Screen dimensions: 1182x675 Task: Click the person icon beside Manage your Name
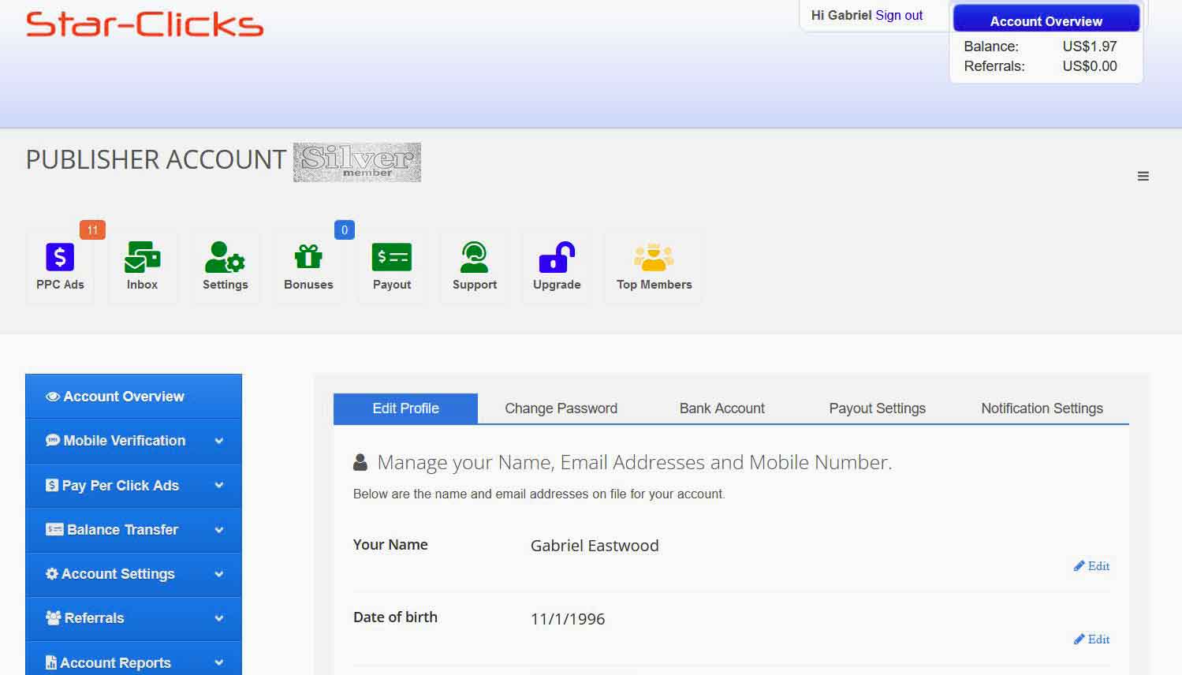pos(360,463)
